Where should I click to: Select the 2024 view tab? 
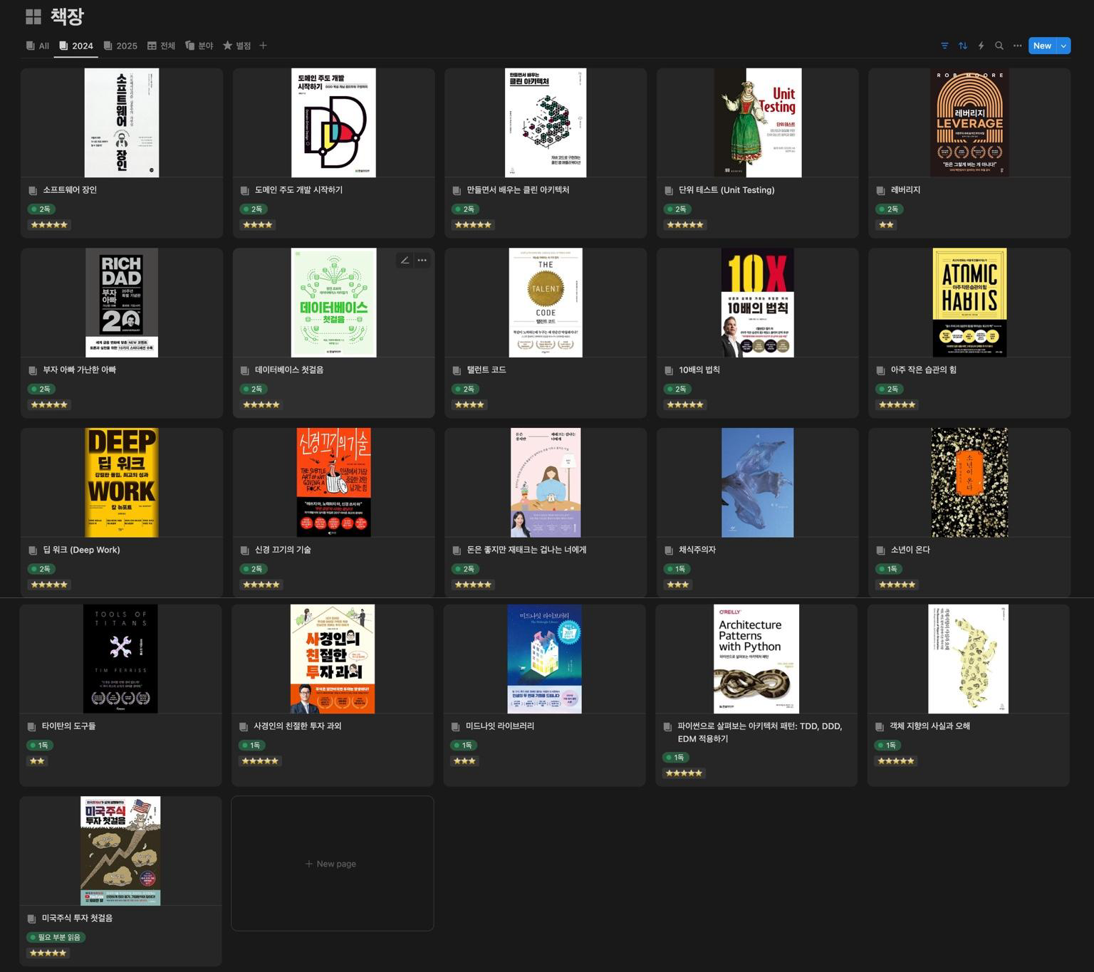76,46
